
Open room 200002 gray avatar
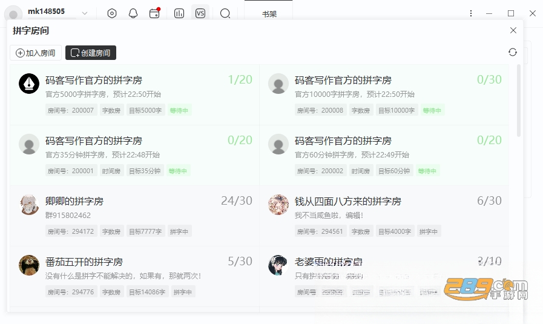click(278, 144)
